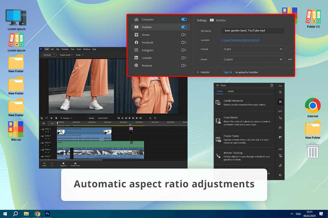The image size is (328, 218).
Task: Click the Play button in the monitor
Action: 129,118
